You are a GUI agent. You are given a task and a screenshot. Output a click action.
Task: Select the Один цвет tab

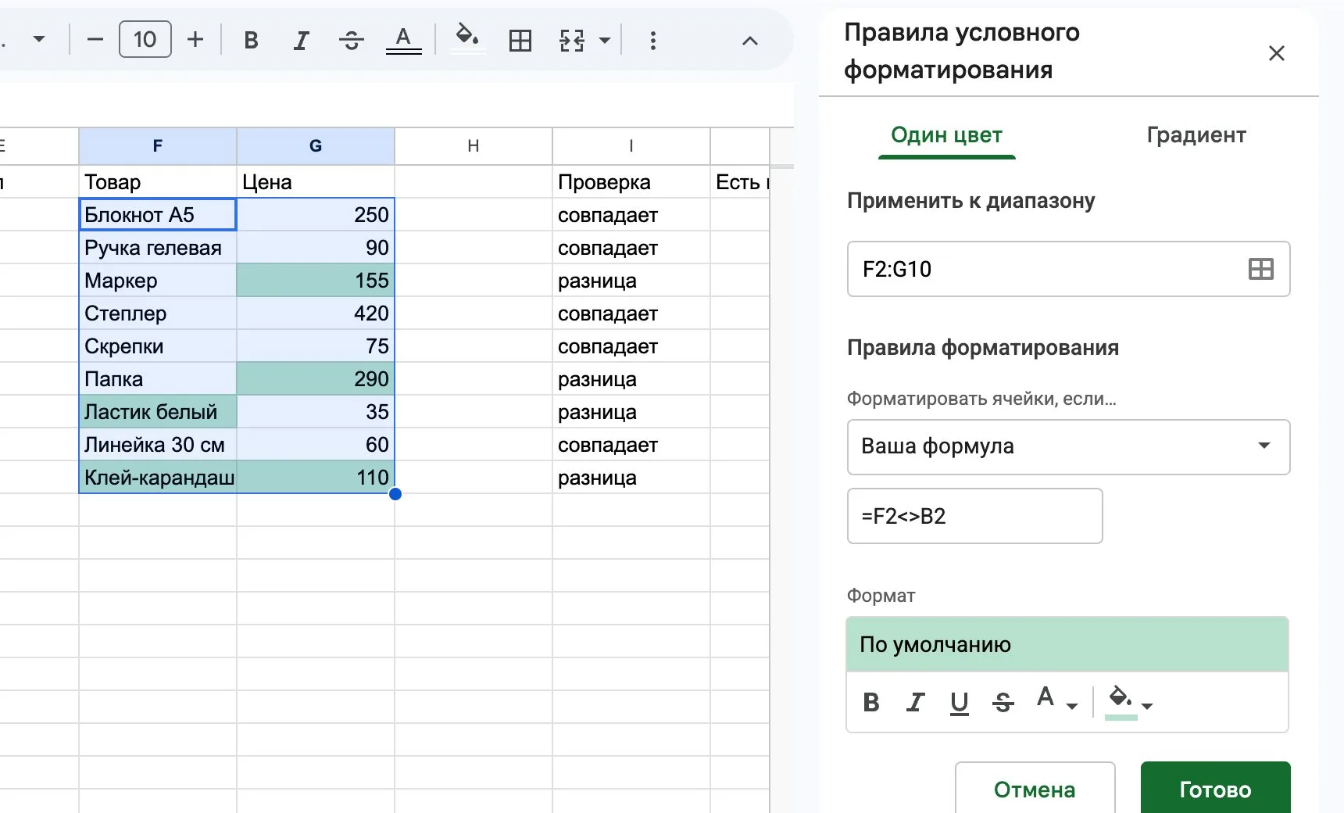[946, 135]
